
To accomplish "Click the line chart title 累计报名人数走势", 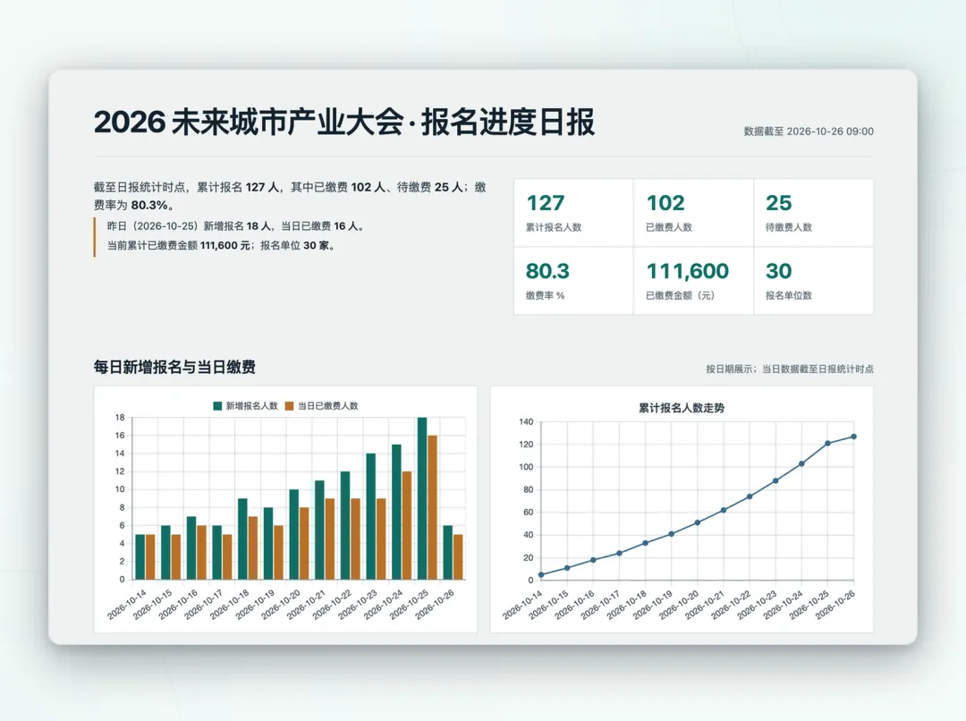I will point(682,408).
